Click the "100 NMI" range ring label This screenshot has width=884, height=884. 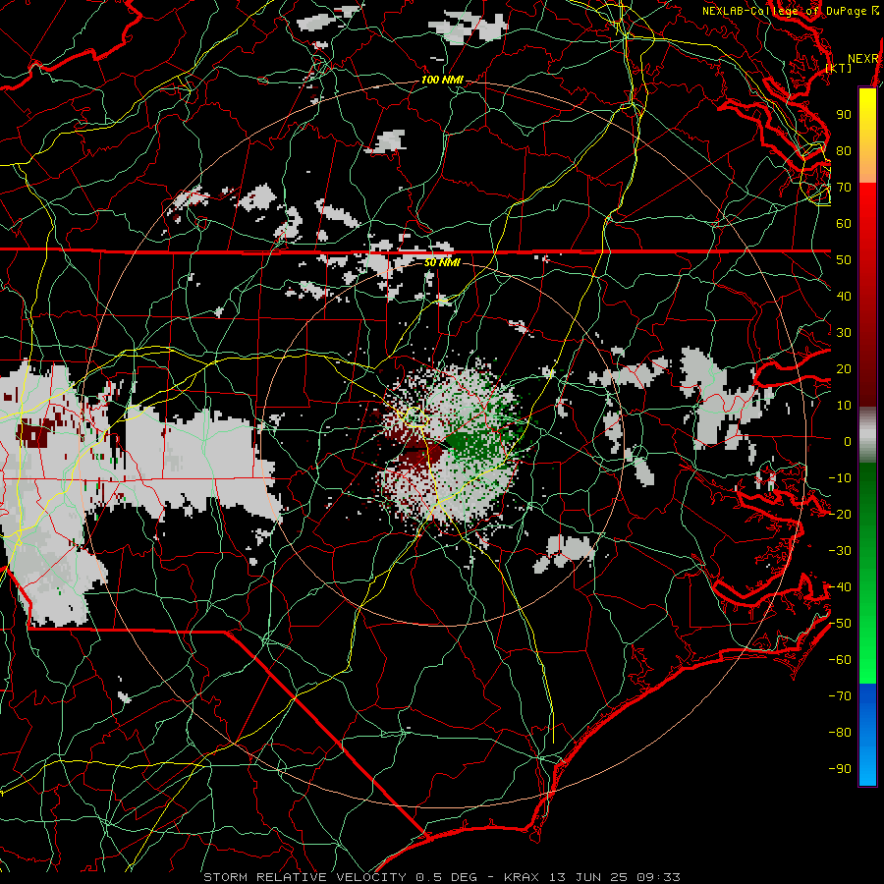click(442, 81)
